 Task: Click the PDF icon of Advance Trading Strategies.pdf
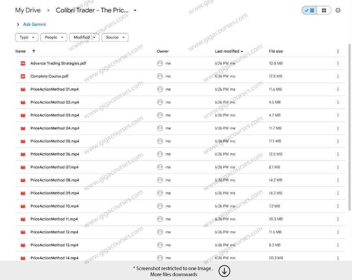click(x=23, y=63)
